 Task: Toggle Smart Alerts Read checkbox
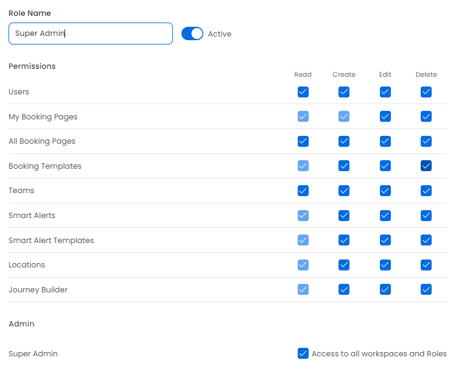point(303,216)
